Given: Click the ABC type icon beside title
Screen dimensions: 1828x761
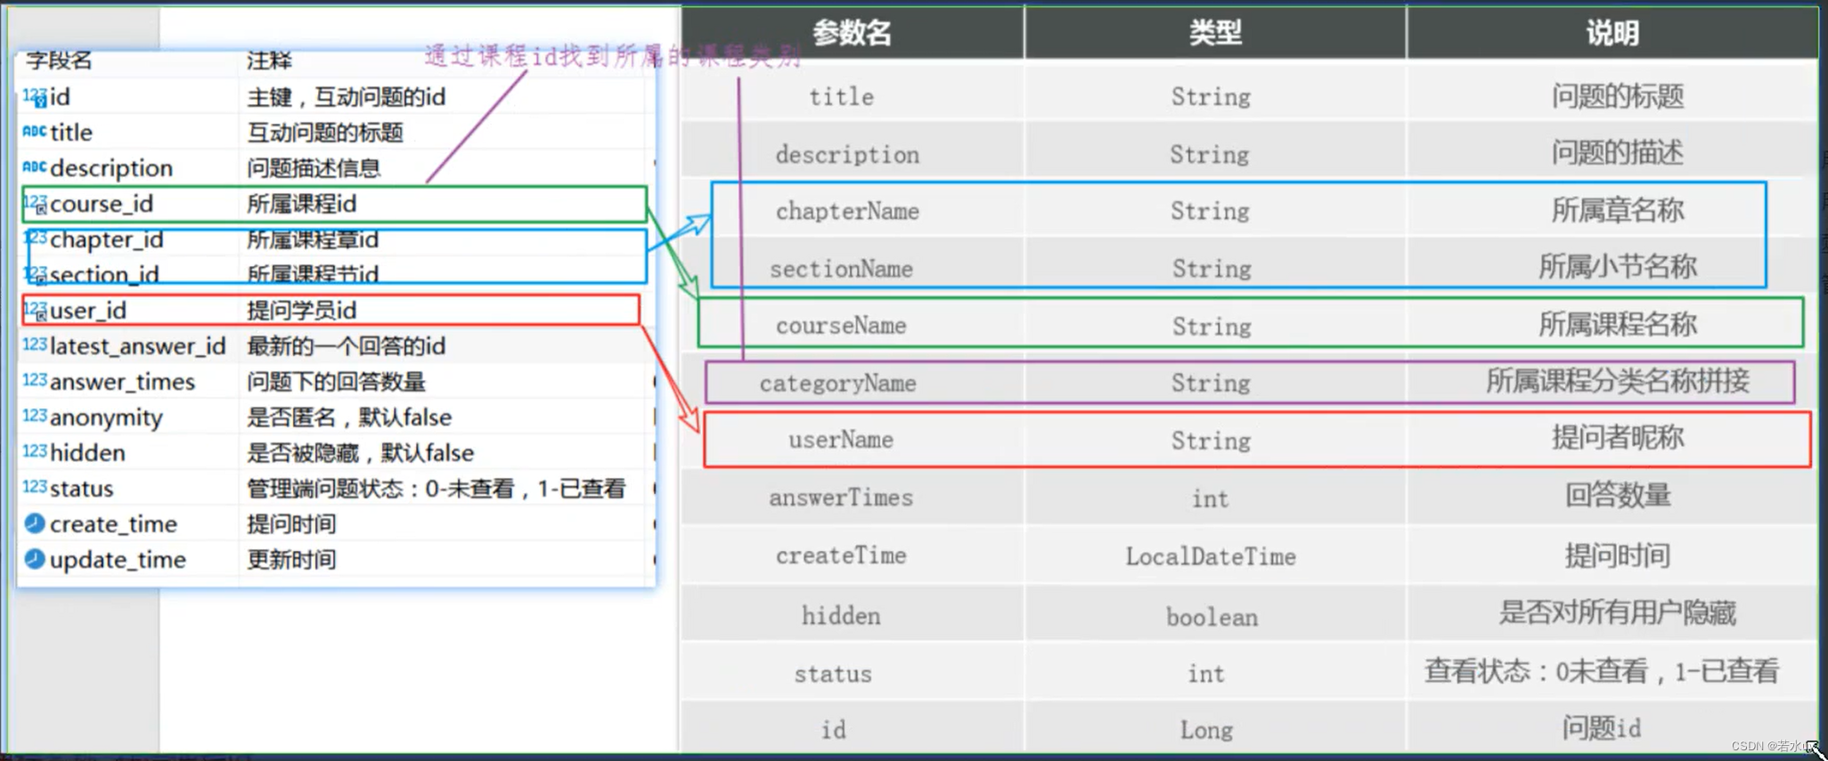Looking at the screenshot, I should [35, 132].
